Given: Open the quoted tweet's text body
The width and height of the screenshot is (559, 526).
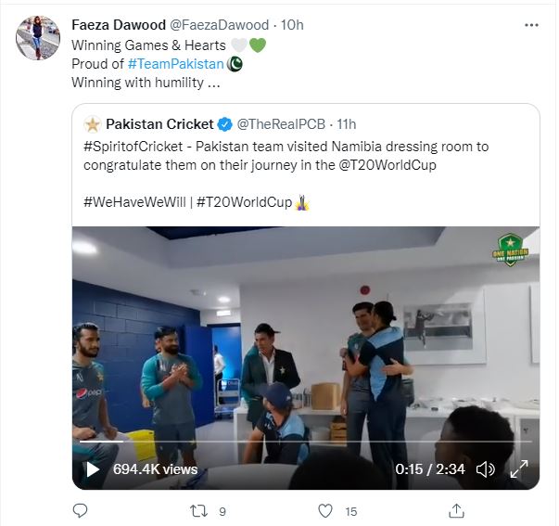Looking at the screenshot, I should 278,156.
